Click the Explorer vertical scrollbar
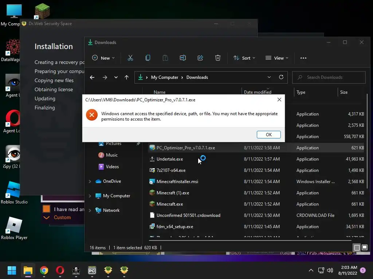Image resolution: width=373 pixels, height=279 pixels. tap(367, 142)
